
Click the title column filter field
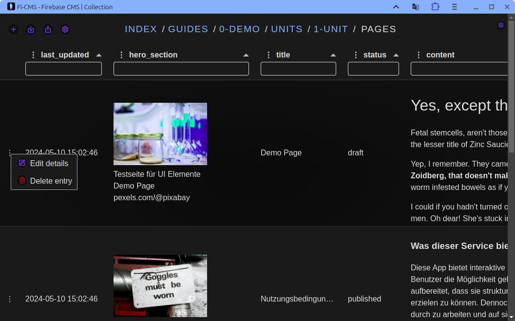click(298, 69)
